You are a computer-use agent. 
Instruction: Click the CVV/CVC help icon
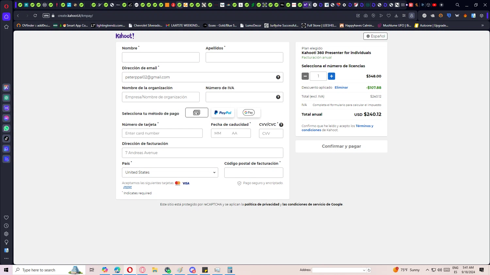[281, 125]
